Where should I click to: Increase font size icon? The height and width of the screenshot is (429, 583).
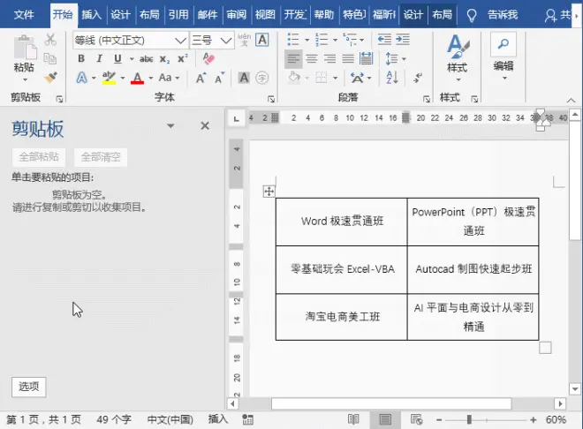point(201,78)
